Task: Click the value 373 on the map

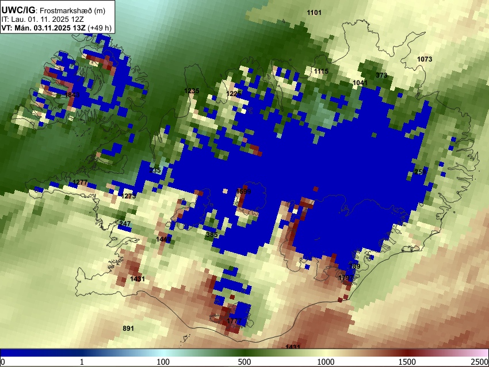Action: point(381,75)
